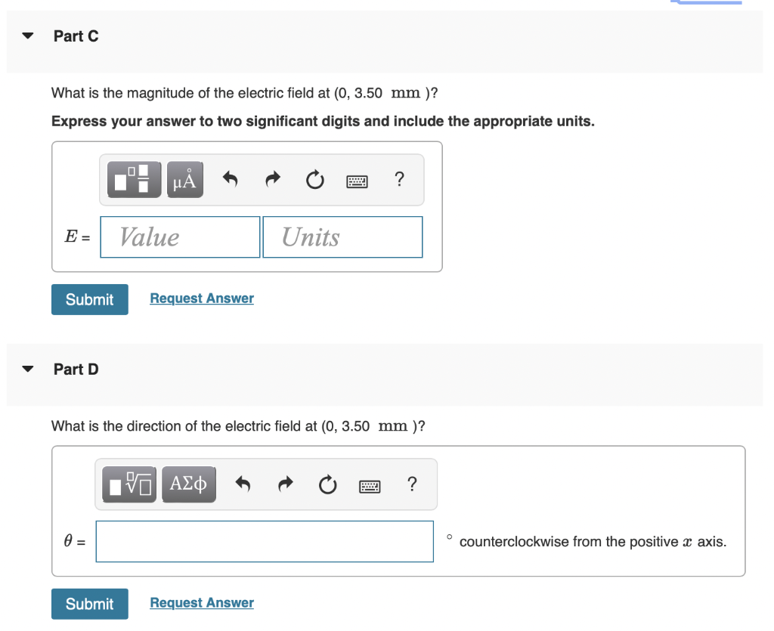The image size is (774, 631).
Task: Open templates tool in Part C toolbar
Action: click(135, 180)
